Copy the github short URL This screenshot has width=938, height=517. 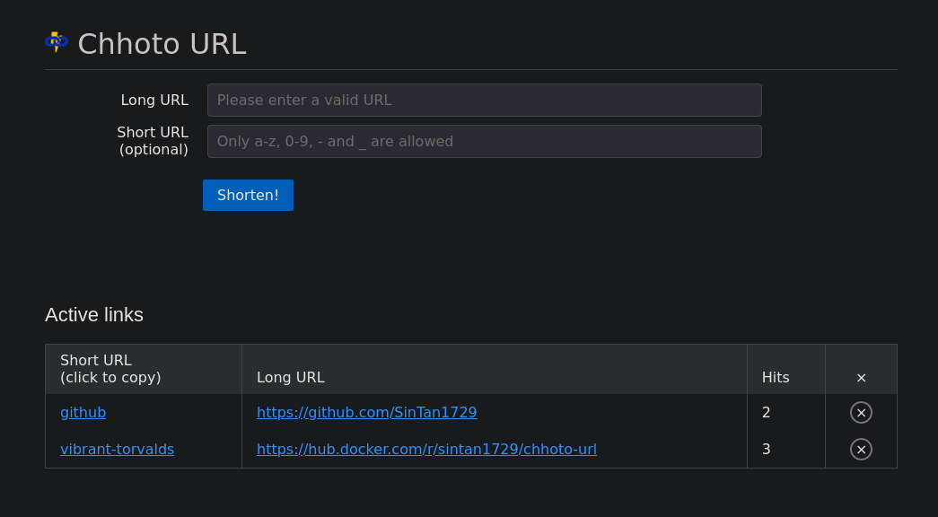point(83,412)
